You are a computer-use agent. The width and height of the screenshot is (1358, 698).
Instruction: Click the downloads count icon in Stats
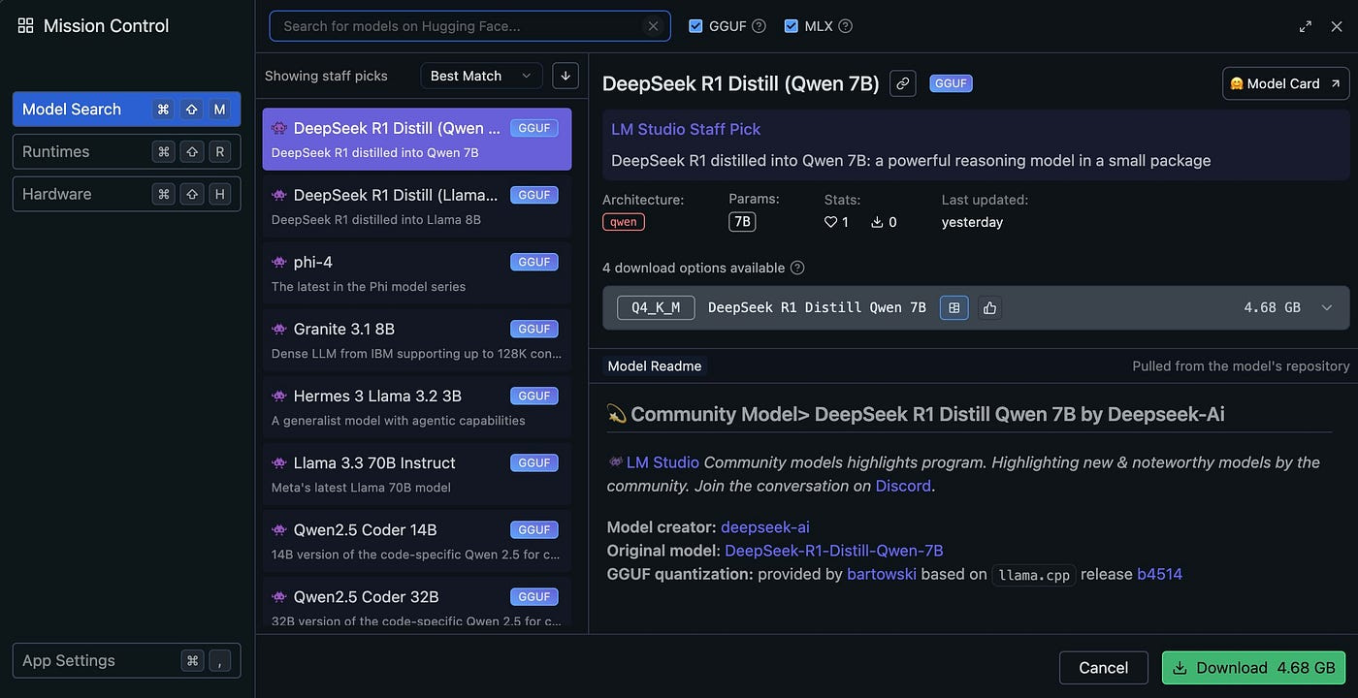[877, 222]
